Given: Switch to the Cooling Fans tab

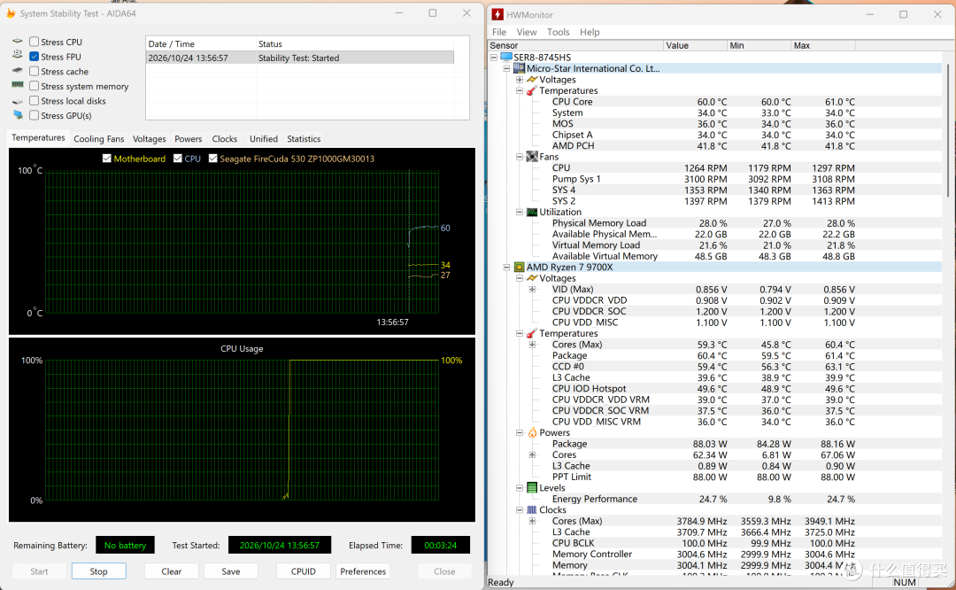Looking at the screenshot, I should (99, 138).
